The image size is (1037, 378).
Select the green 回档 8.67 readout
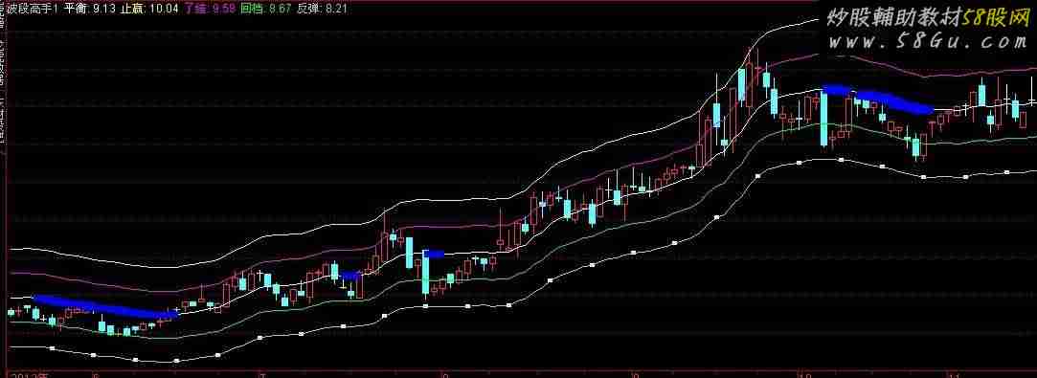pyautogui.click(x=266, y=8)
